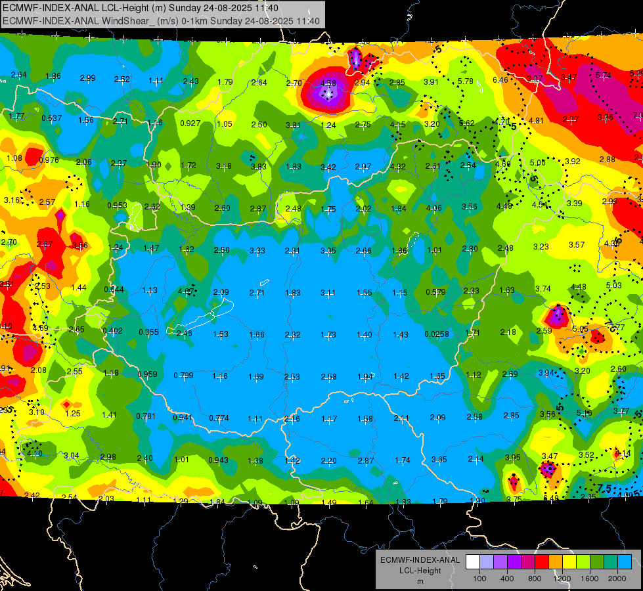Click the wind shear value 6.40
The image size is (643, 591).
coord(551,498)
